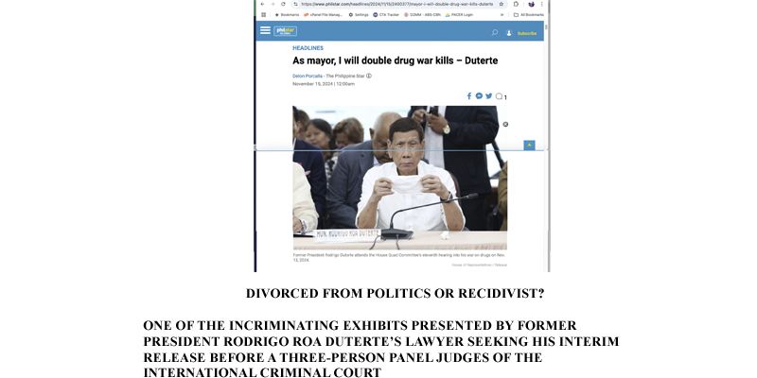Image resolution: width=757 pixels, height=378 pixels.
Task: Bookmark this page with star icon
Action: [x=502, y=4]
